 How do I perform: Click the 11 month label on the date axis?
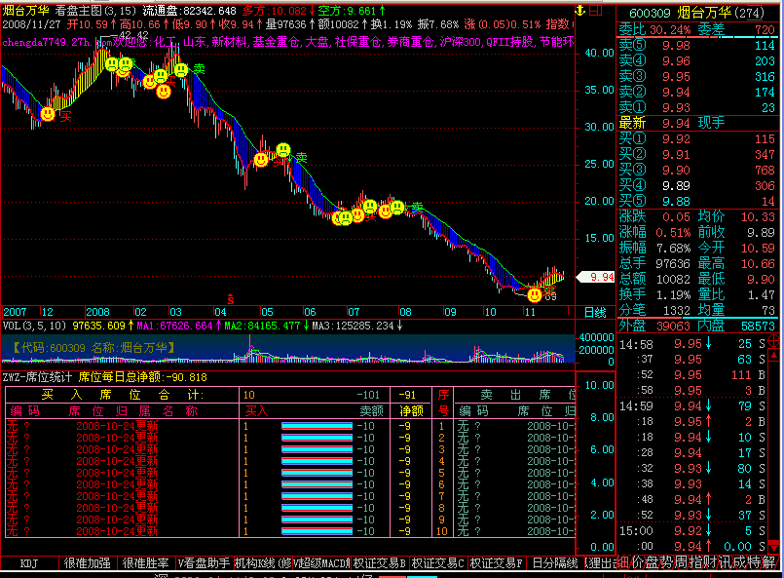point(530,312)
